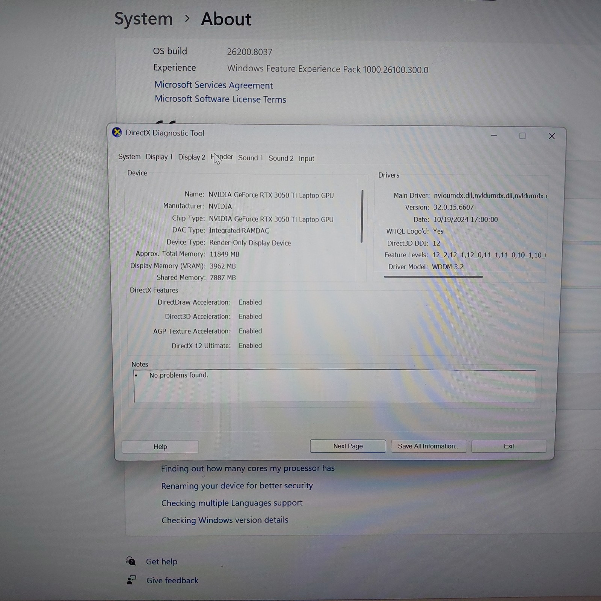601x601 pixels.
Task: Open Microsoft Services Agreement link
Action: [214, 85]
